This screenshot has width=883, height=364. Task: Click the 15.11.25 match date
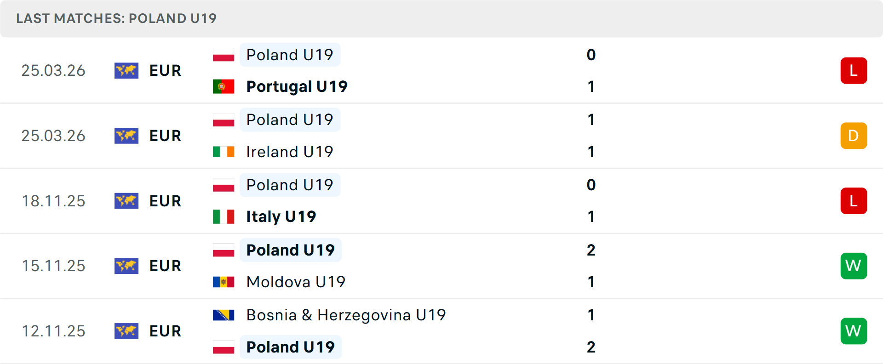coord(53,266)
